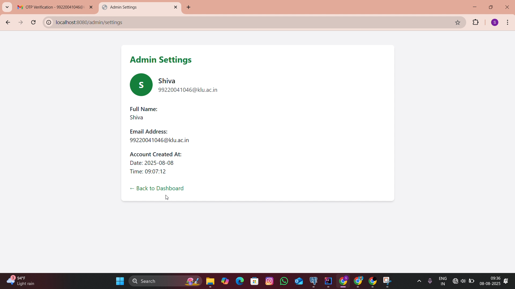Select the Admin Settings tab

137,7
